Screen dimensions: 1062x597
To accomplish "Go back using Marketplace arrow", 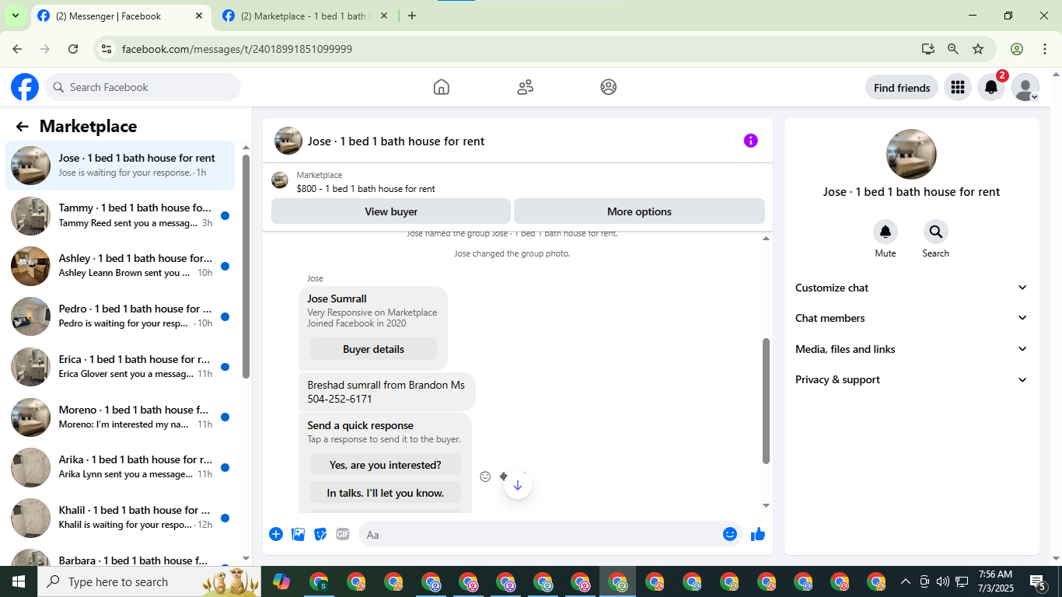I will [23, 127].
